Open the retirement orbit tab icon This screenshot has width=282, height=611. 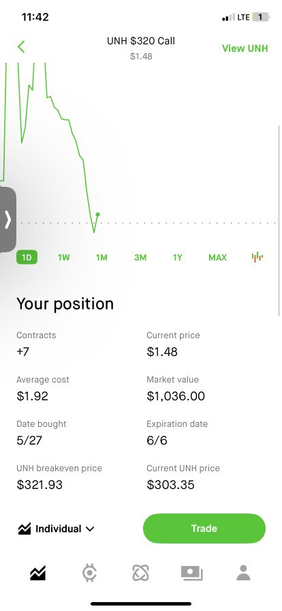click(x=141, y=573)
